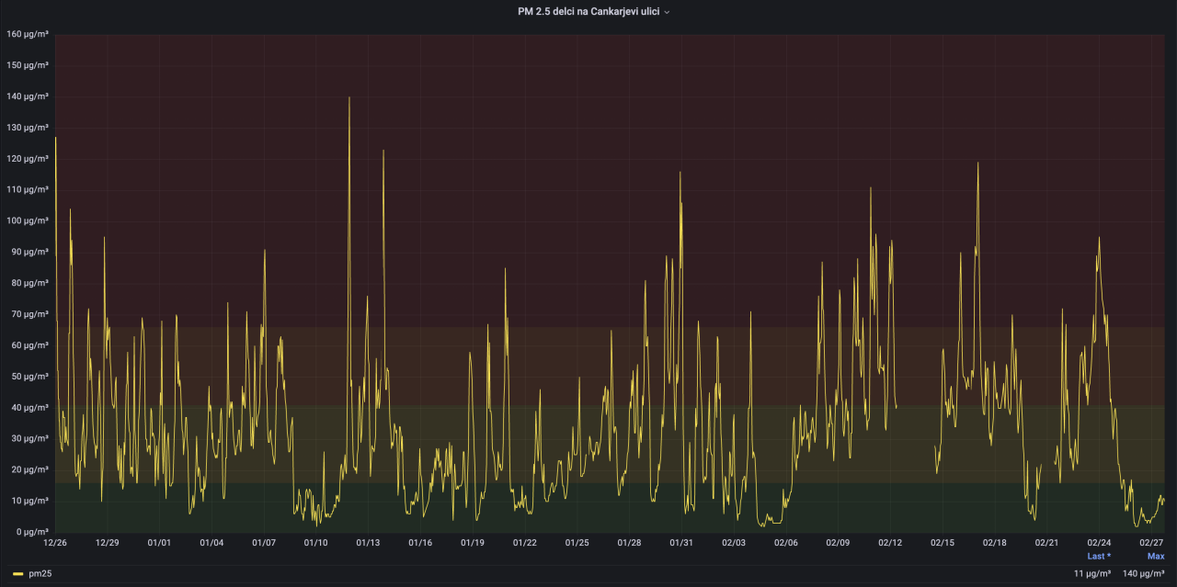Screen dimensions: 1177x587
Task: Click the spike at the start on 12/26
Action: tap(56, 138)
